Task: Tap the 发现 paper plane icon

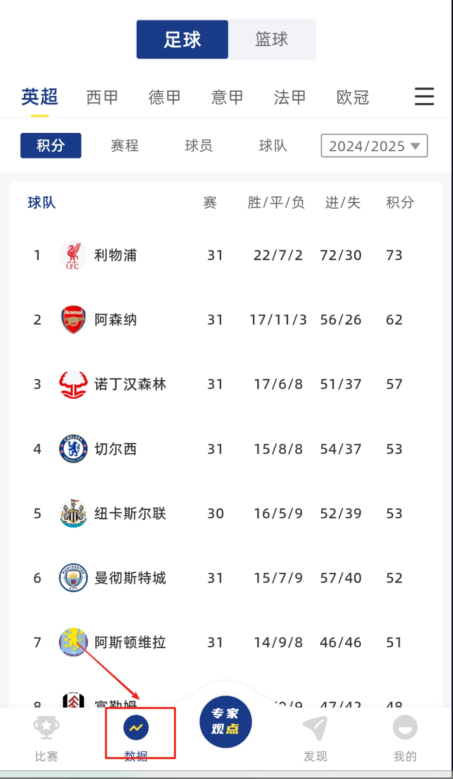Action: click(x=315, y=728)
